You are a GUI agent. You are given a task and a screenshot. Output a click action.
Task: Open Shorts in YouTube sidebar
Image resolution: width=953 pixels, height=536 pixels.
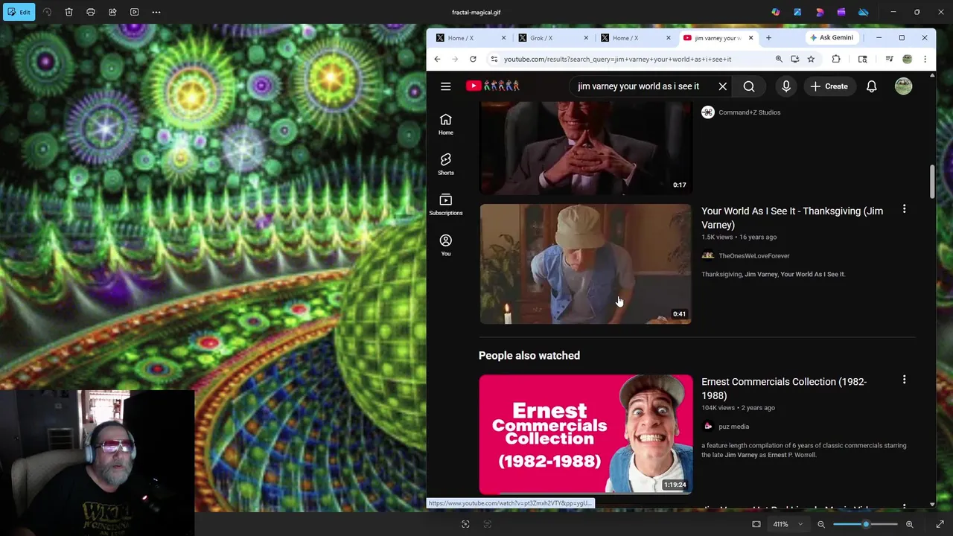click(x=445, y=165)
